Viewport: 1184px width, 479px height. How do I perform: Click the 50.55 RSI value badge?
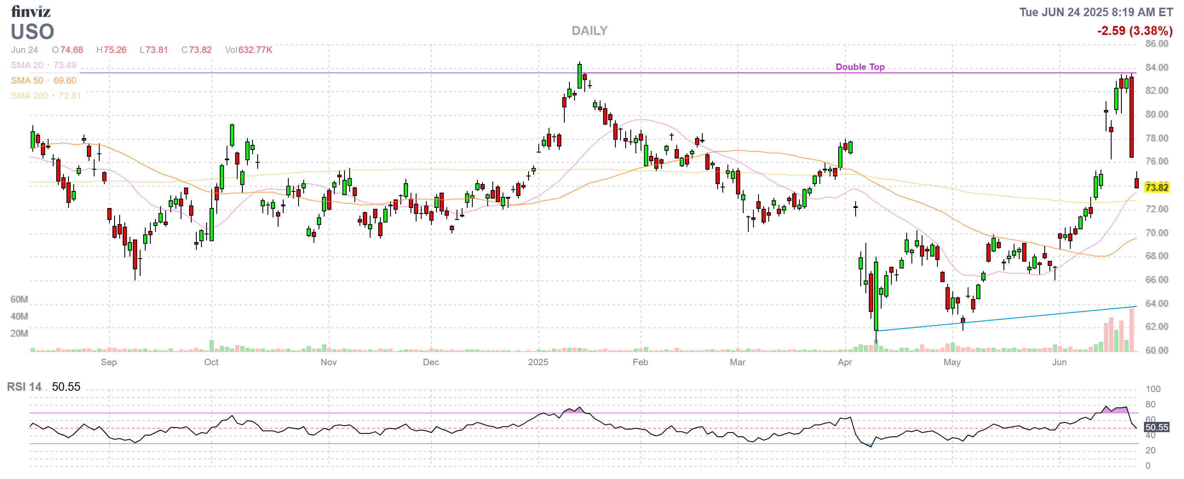tap(1156, 427)
